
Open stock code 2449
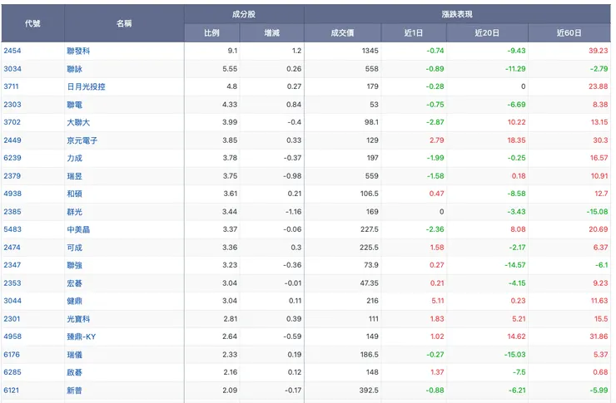tap(12, 140)
